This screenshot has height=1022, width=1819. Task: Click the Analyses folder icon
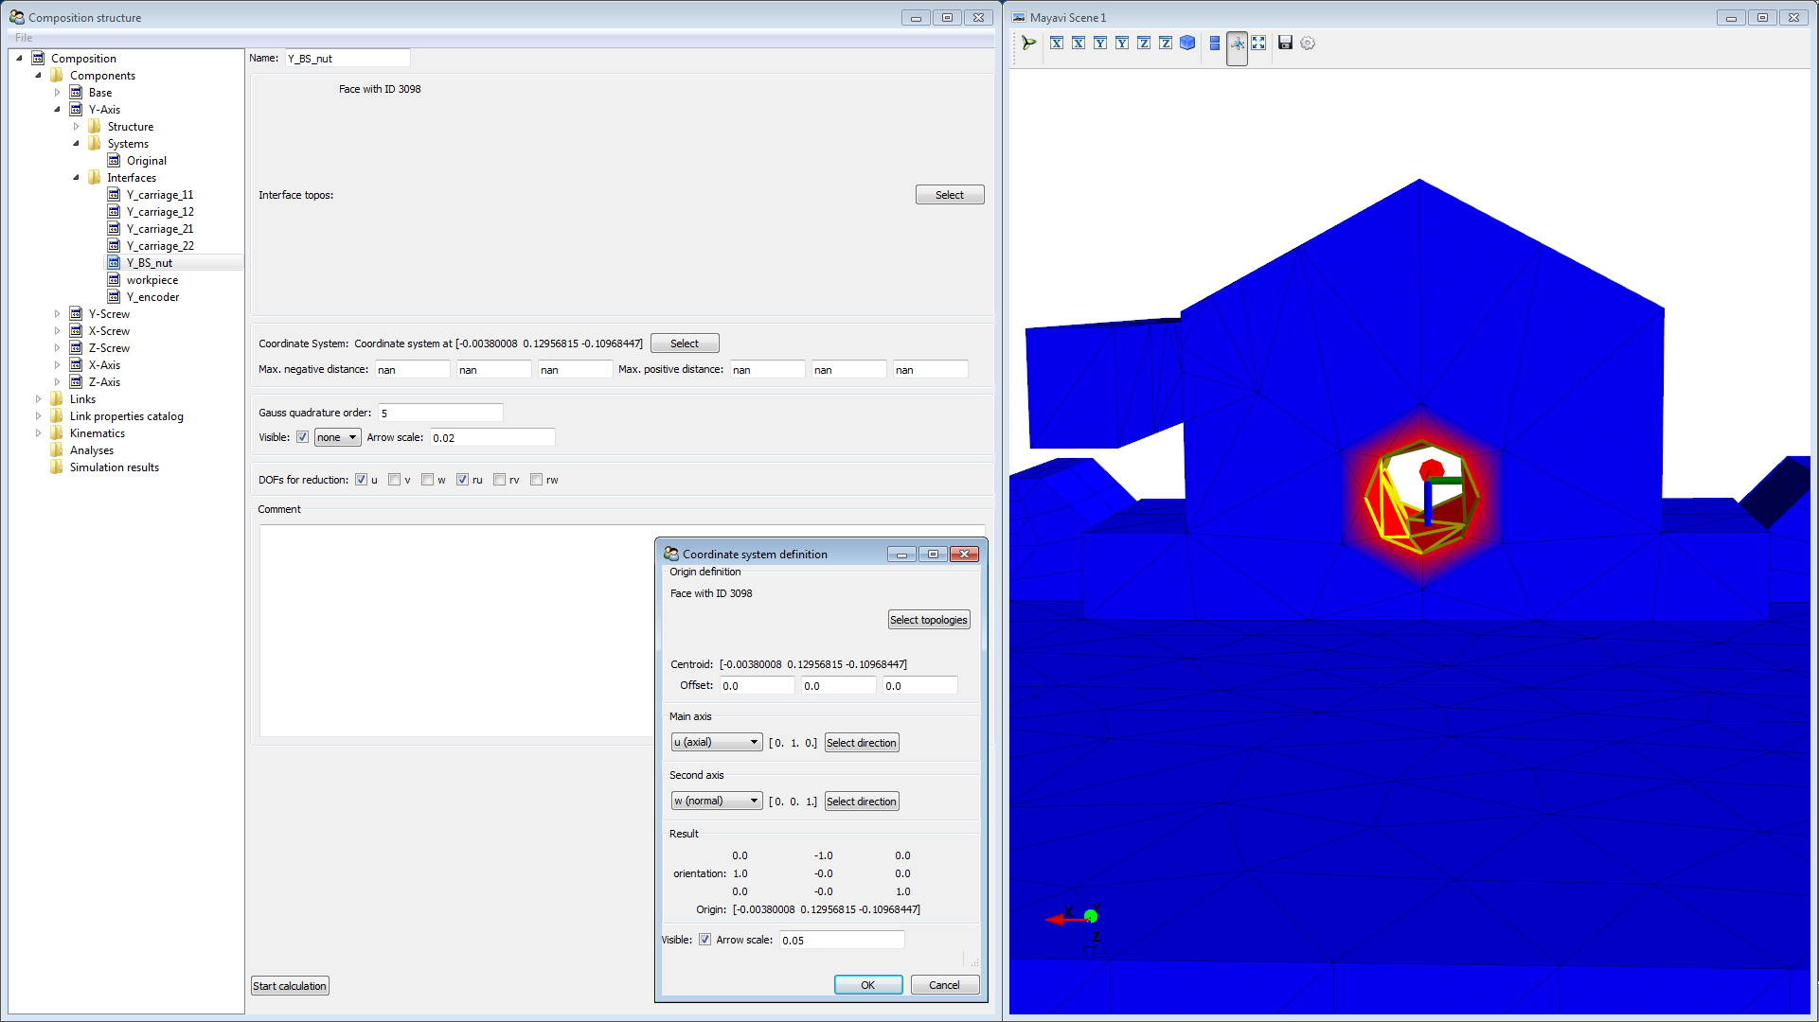pyautogui.click(x=57, y=449)
